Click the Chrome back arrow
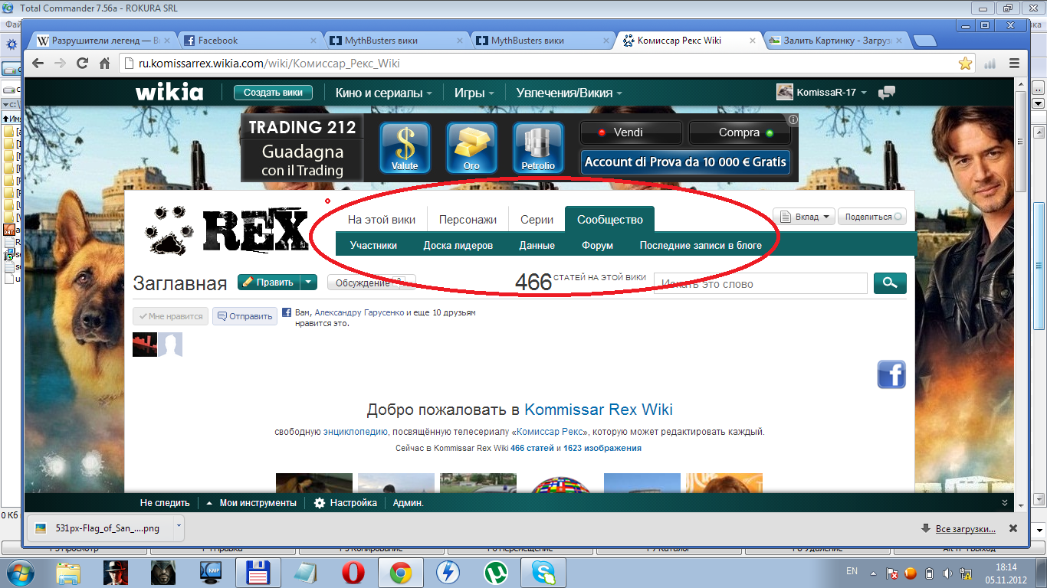Screen dimensions: 1047x588 (x=38, y=64)
